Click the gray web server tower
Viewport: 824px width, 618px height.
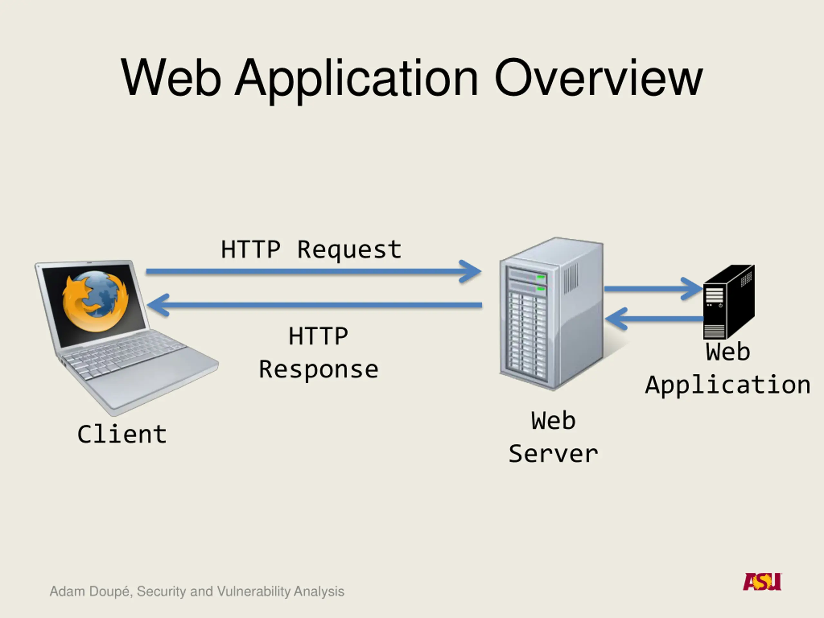(x=551, y=314)
